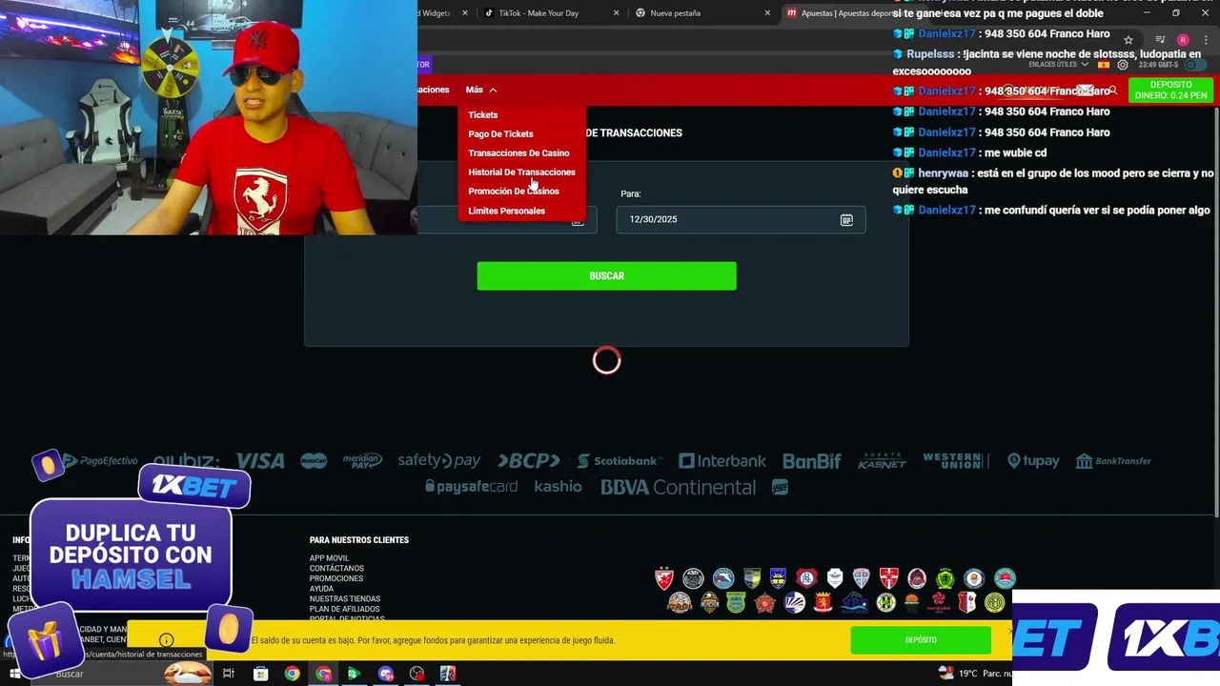Open the browser media control icon
Screen dimensions: 1220x686
(x=1160, y=40)
